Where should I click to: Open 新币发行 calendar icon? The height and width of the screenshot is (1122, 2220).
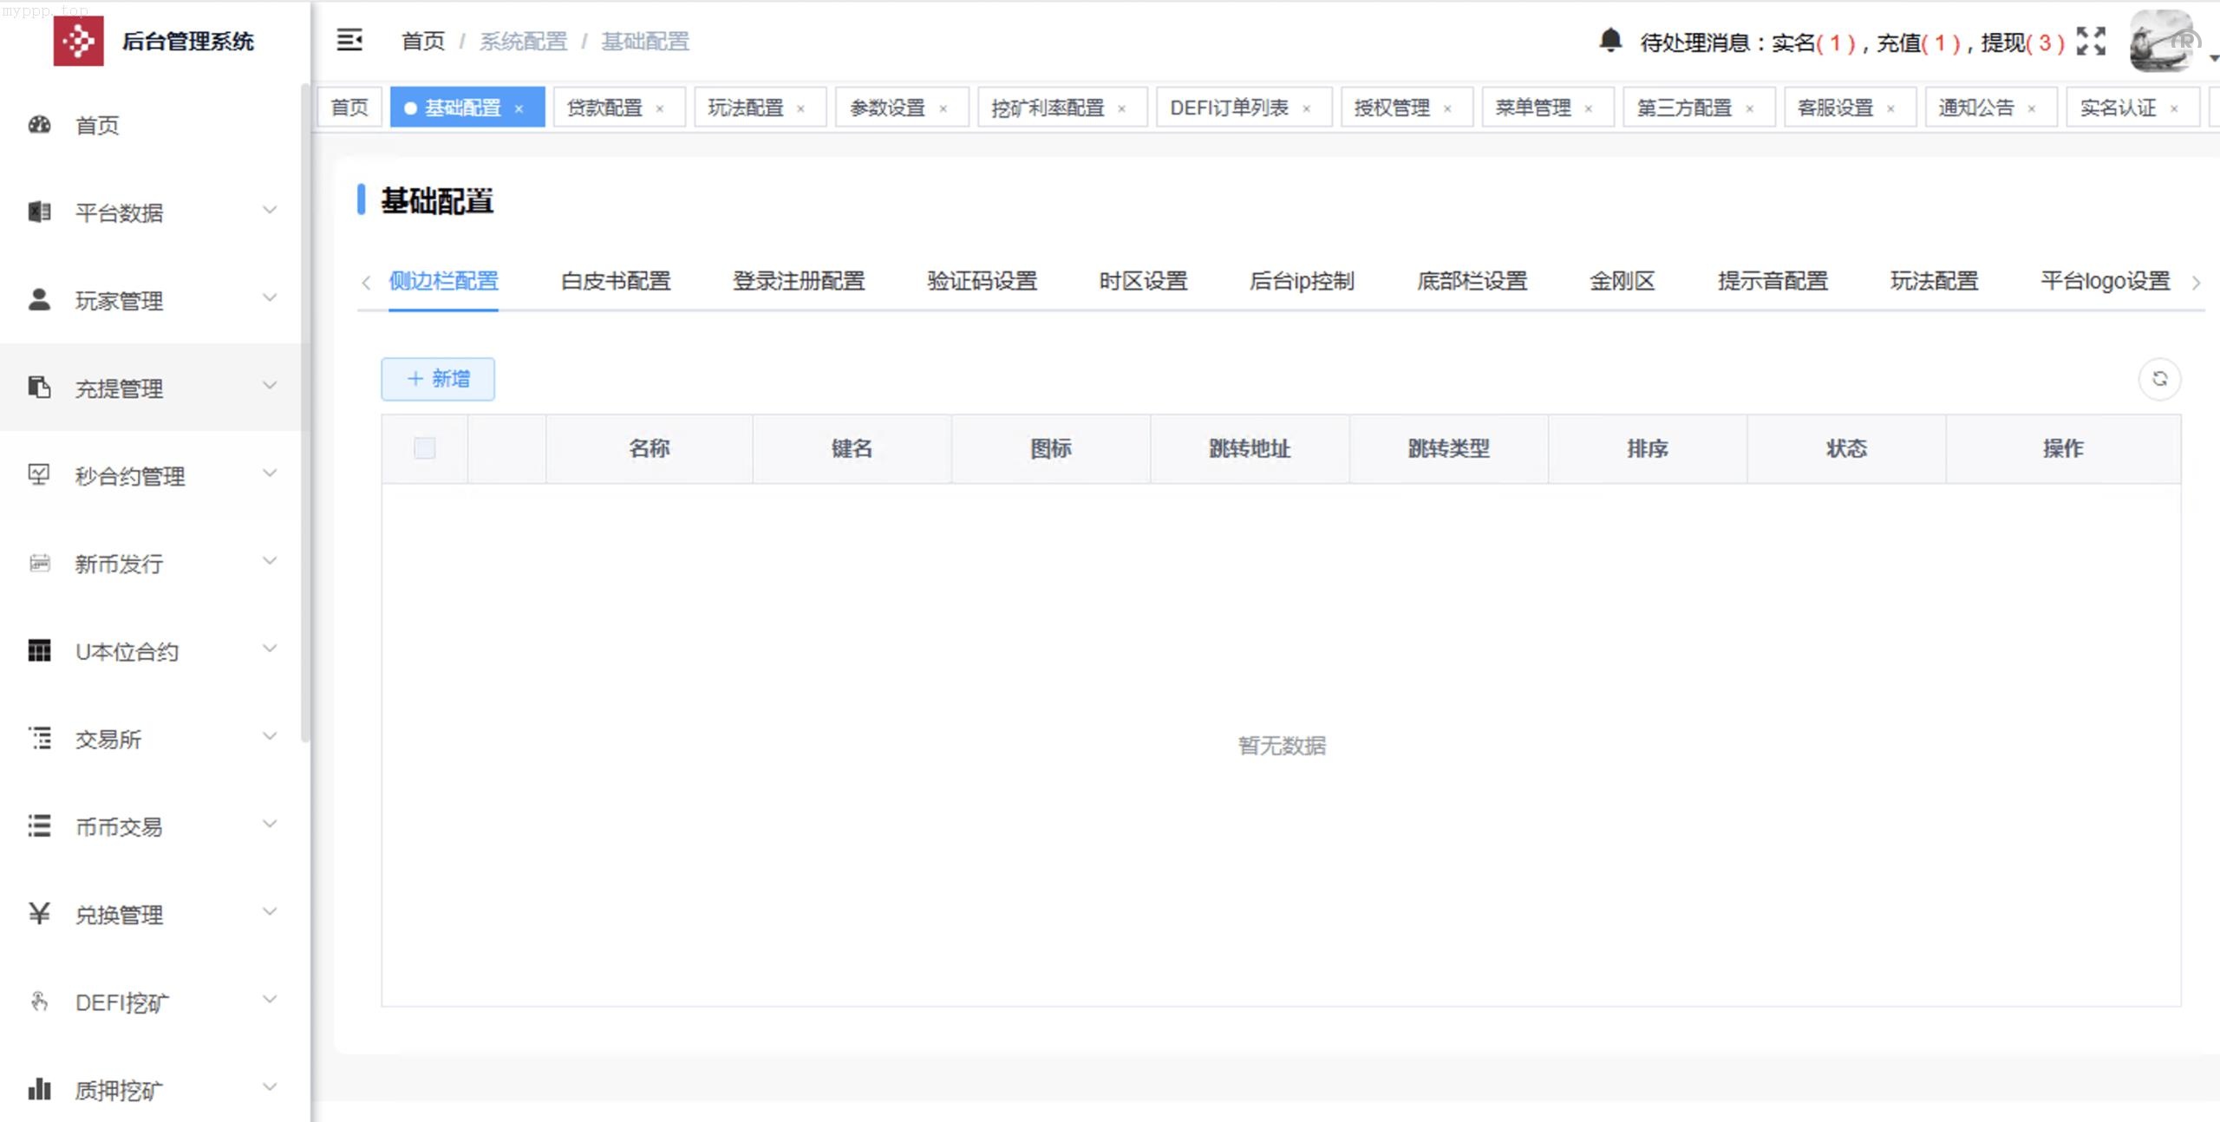[38, 563]
